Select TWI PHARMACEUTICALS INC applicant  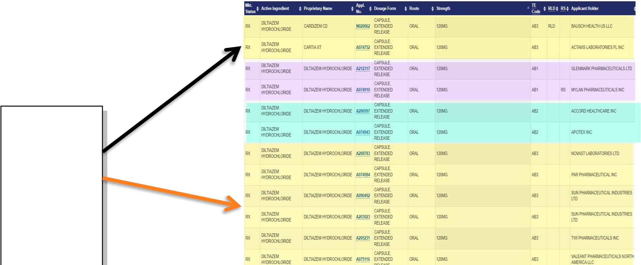pyautogui.click(x=595, y=238)
